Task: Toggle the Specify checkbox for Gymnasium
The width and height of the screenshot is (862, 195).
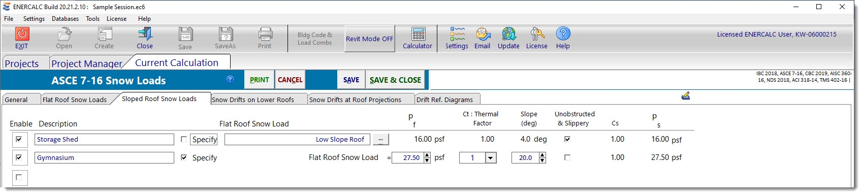Action: pos(184,157)
